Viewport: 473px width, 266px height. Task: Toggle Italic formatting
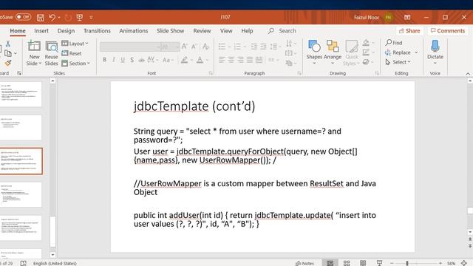coord(114,60)
